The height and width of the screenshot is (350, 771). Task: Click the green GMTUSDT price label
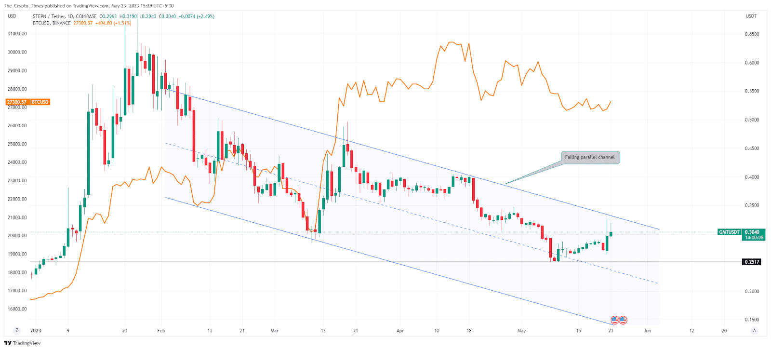point(729,232)
